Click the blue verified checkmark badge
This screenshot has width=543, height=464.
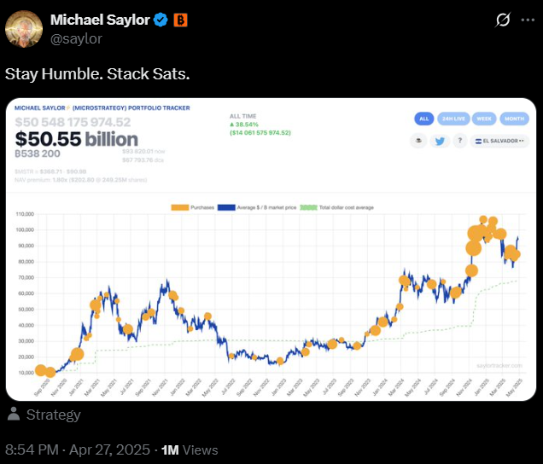click(161, 20)
